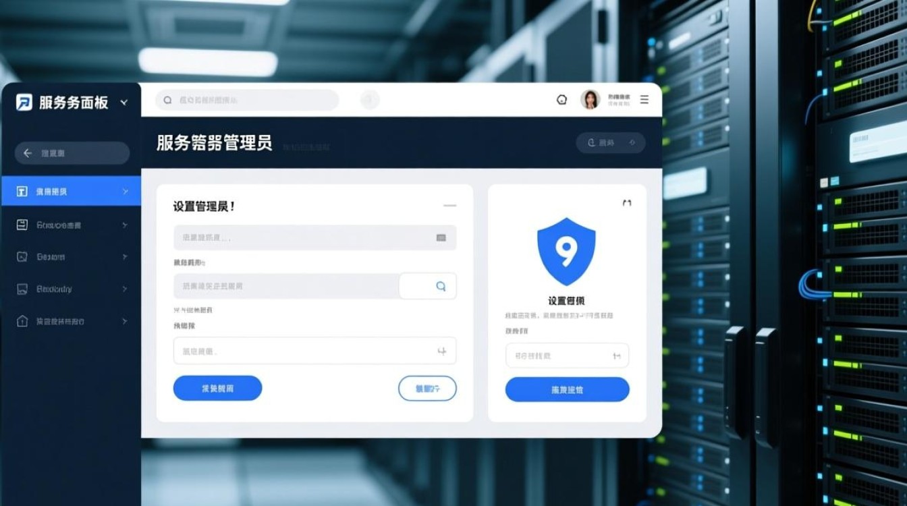Click the blue button on the right-side card
907x506 pixels.
(x=566, y=389)
